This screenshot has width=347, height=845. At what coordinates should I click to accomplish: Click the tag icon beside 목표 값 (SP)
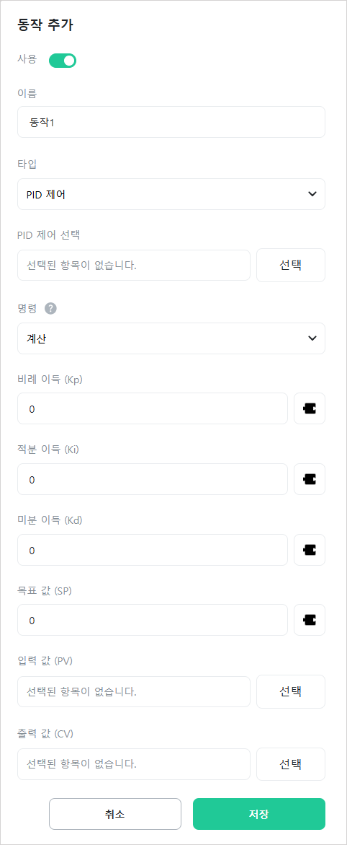310,620
